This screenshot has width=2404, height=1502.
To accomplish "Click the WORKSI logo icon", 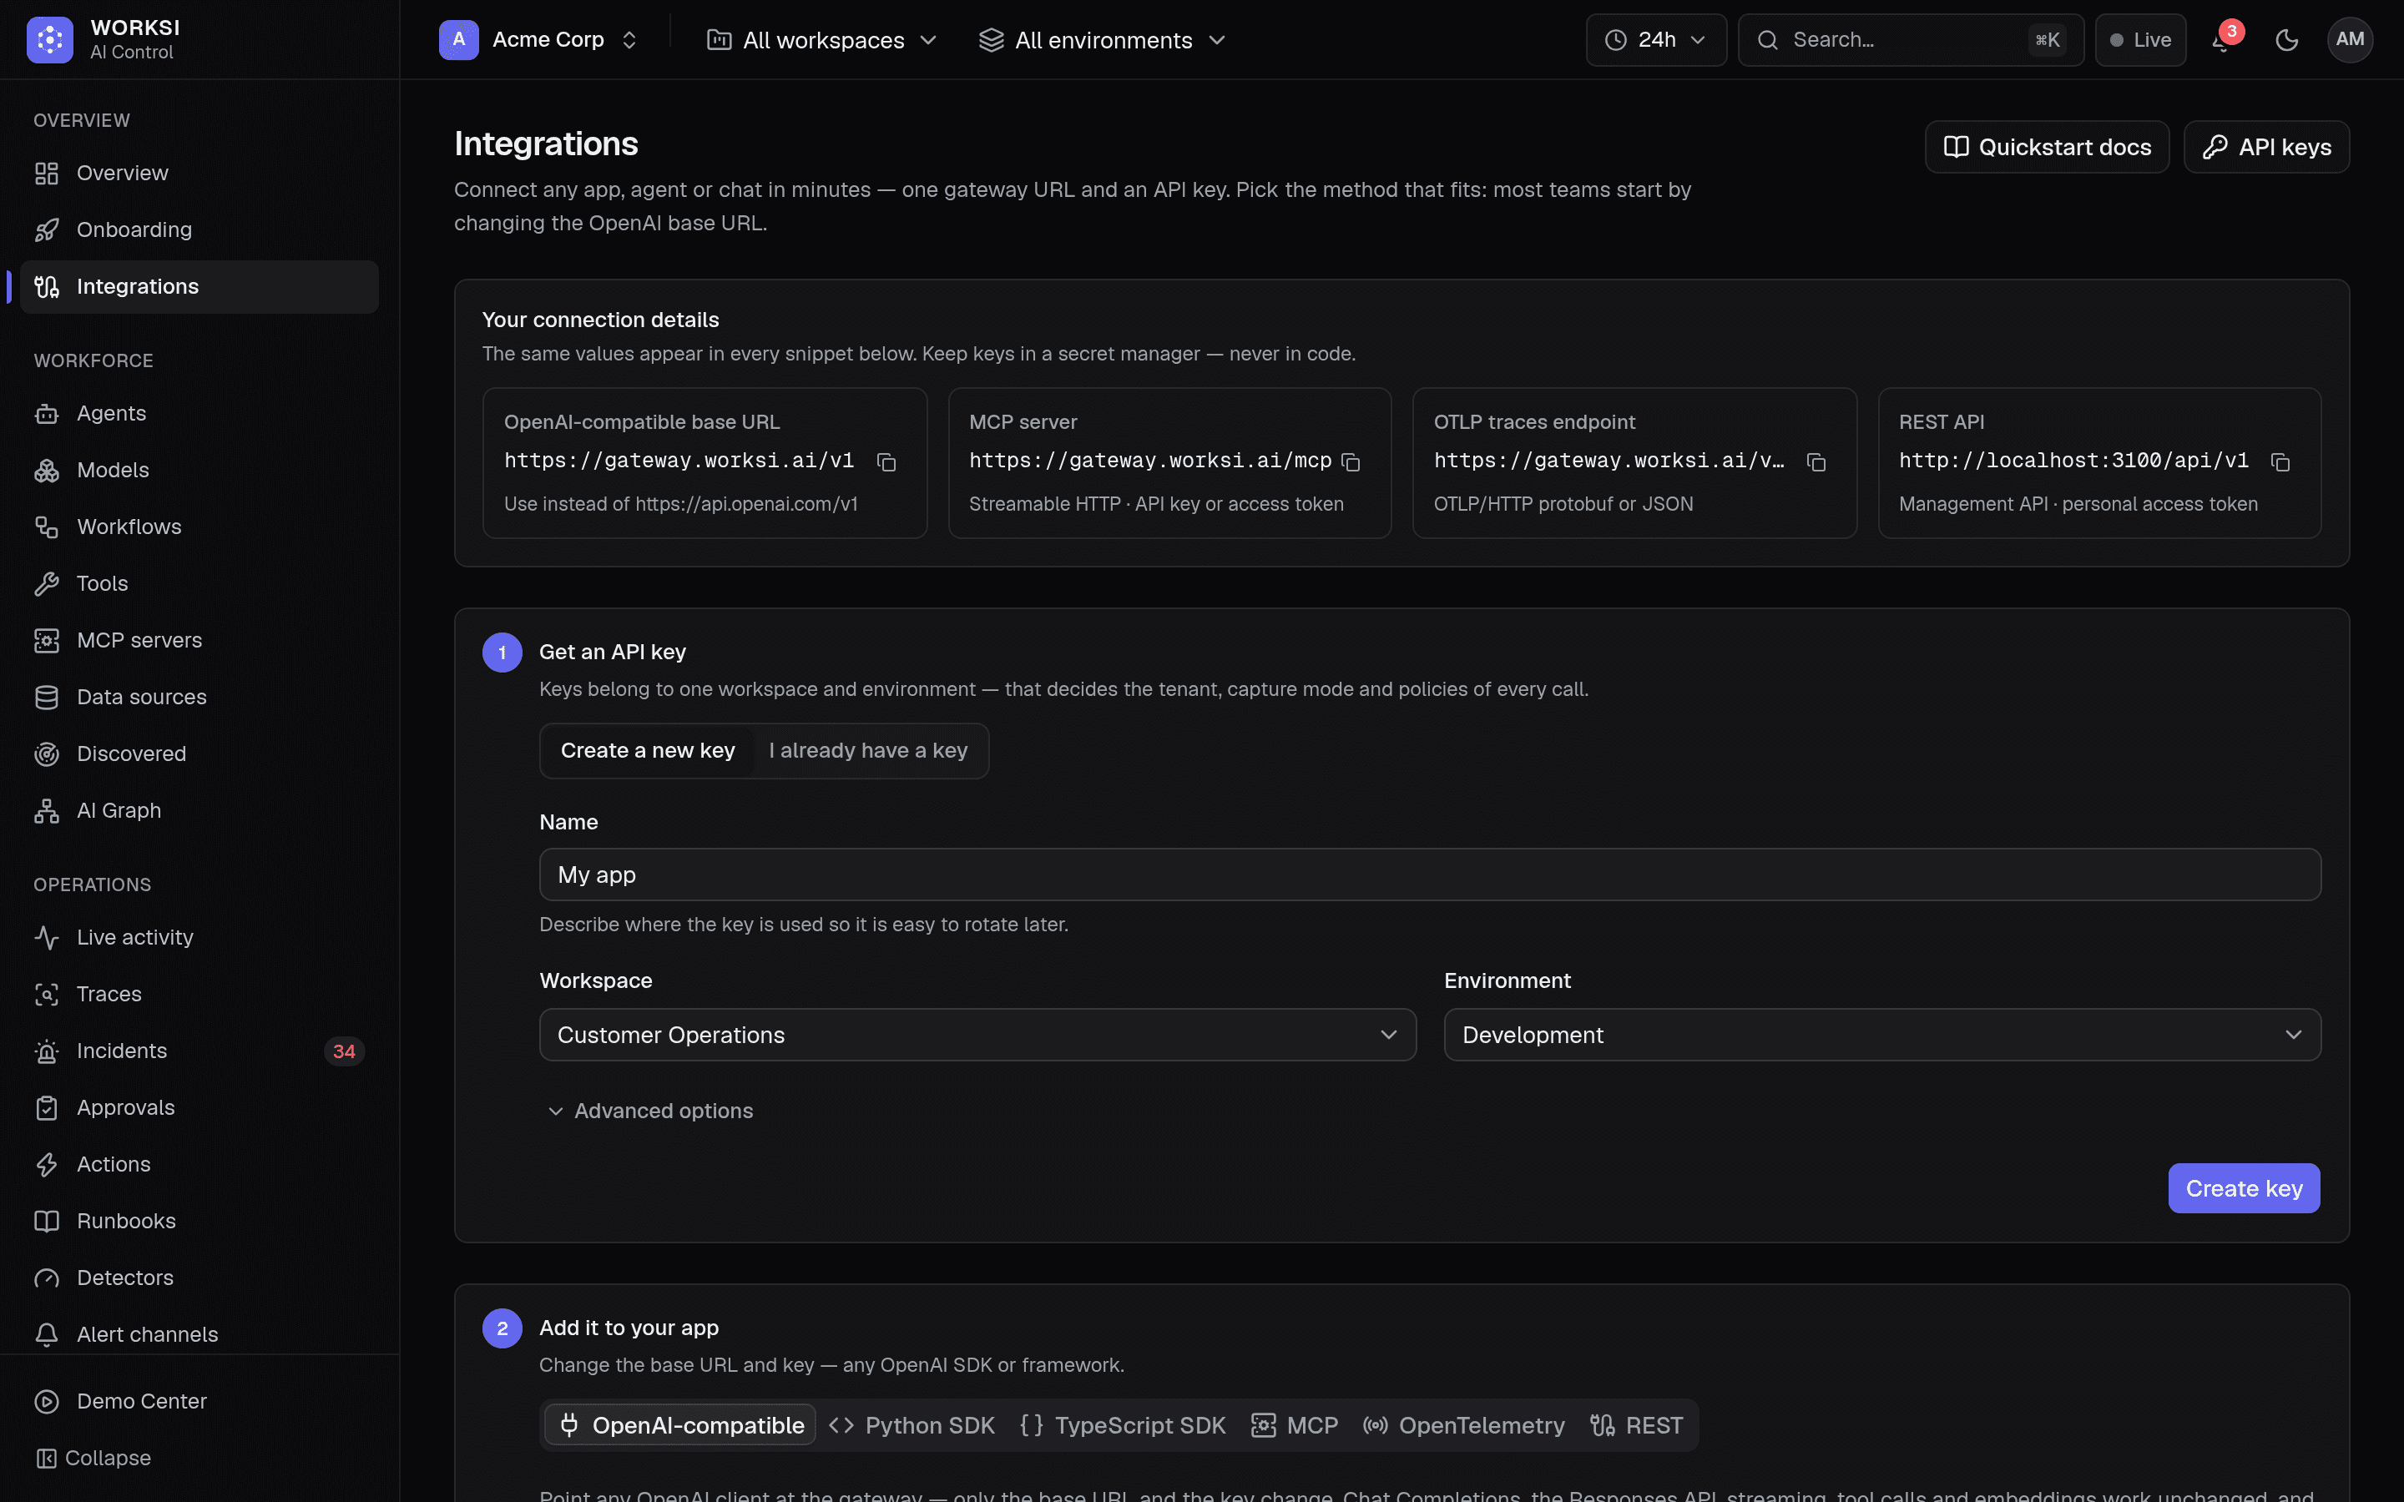I will (x=50, y=40).
